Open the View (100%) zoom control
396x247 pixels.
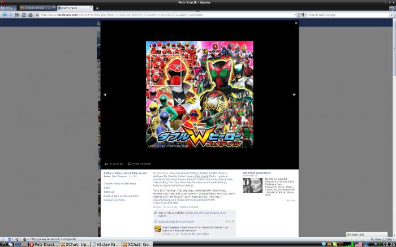(x=381, y=239)
